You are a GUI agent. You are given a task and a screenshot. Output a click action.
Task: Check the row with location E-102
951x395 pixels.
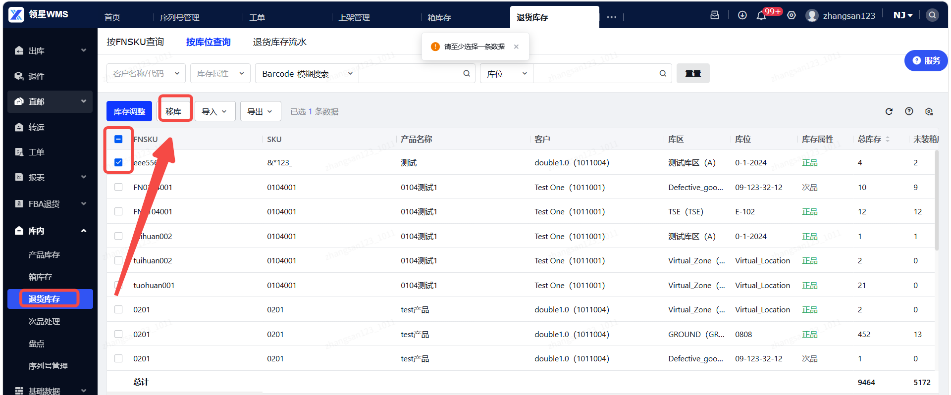[x=118, y=211]
